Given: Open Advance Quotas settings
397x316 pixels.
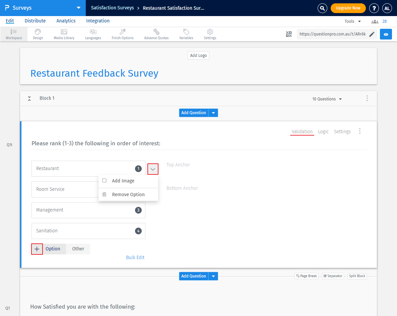Looking at the screenshot, I should point(156,34).
